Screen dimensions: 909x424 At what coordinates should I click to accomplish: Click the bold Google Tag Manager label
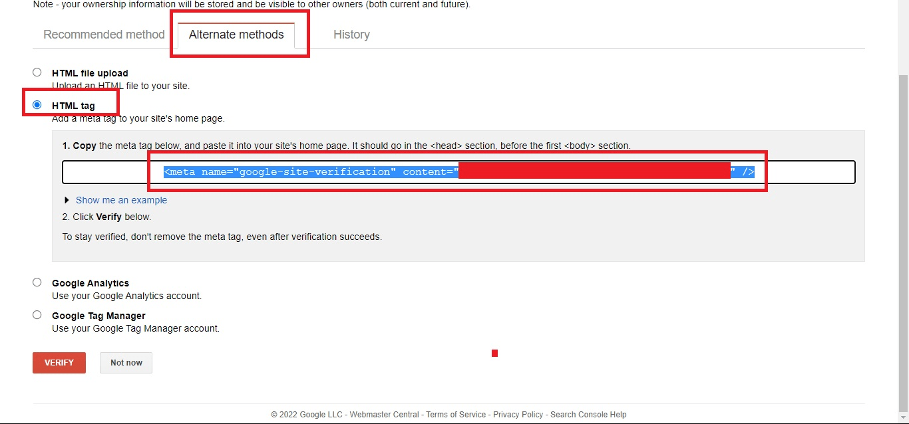(x=98, y=316)
